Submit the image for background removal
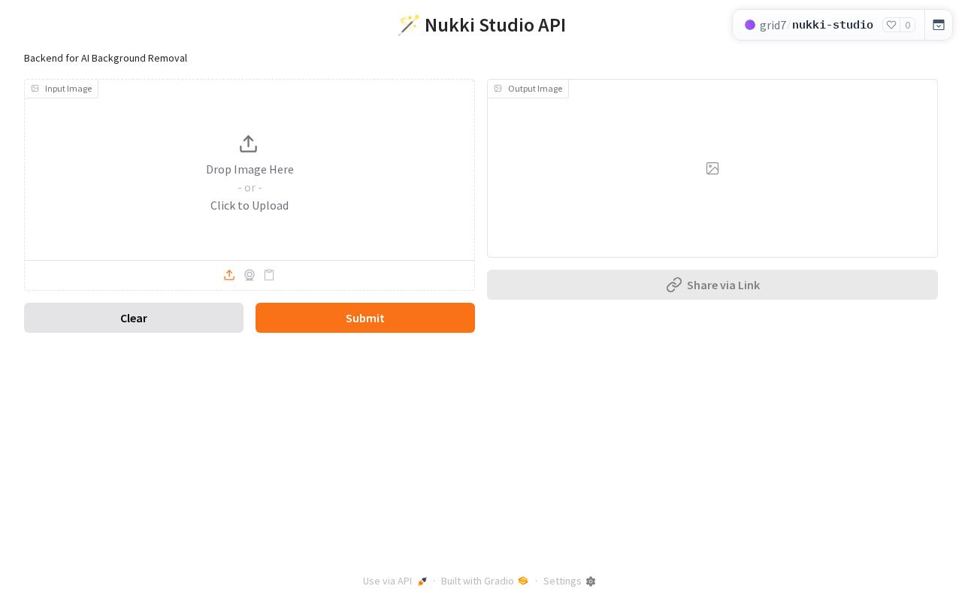 [x=365, y=318]
